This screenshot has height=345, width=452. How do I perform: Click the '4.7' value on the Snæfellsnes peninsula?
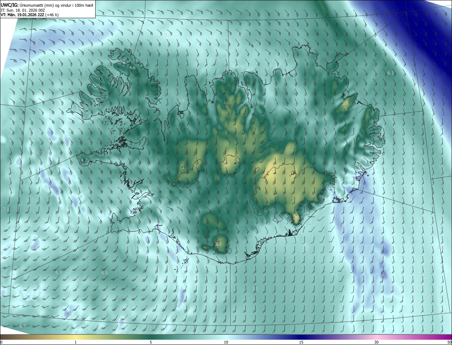(84, 160)
